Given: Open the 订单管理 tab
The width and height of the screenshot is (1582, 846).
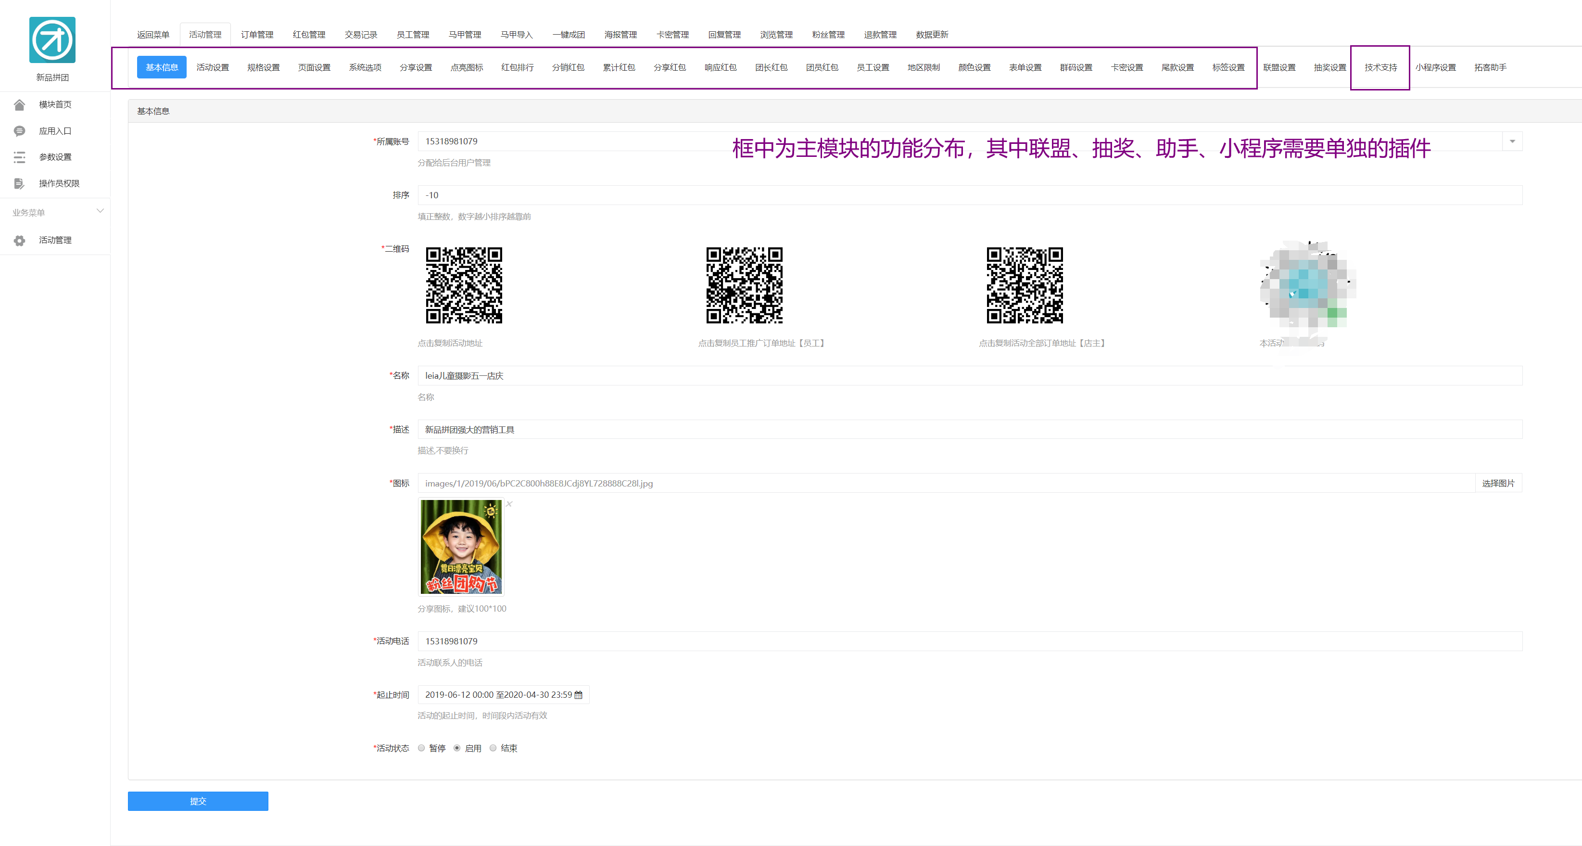Looking at the screenshot, I should click(257, 34).
